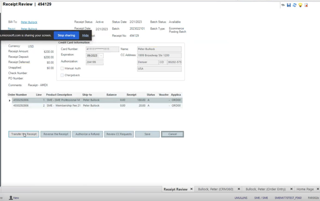The height and width of the screenshot is (201, 320).
Task: Click Transfer the Receipt button
Action: tap(24, 134)
